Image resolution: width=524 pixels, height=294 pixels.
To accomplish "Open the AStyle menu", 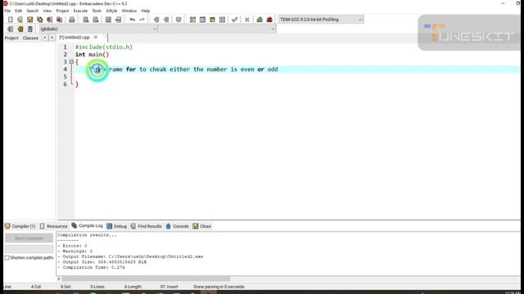I will click(111, 11).
